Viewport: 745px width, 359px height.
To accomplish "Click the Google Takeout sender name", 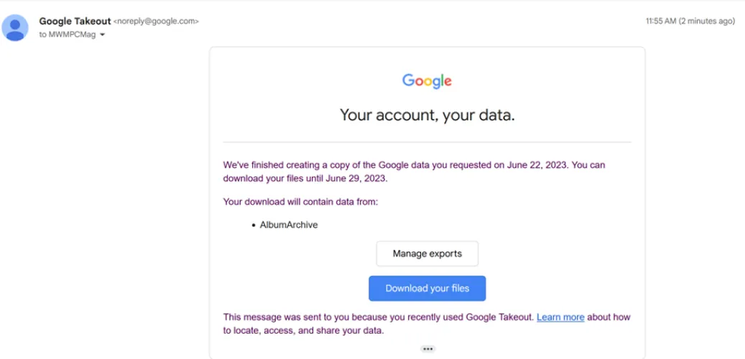I will (75, 22).
